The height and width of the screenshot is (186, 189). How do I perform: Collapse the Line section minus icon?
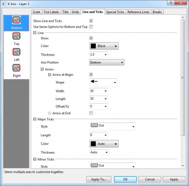click(x=35, y=33)
